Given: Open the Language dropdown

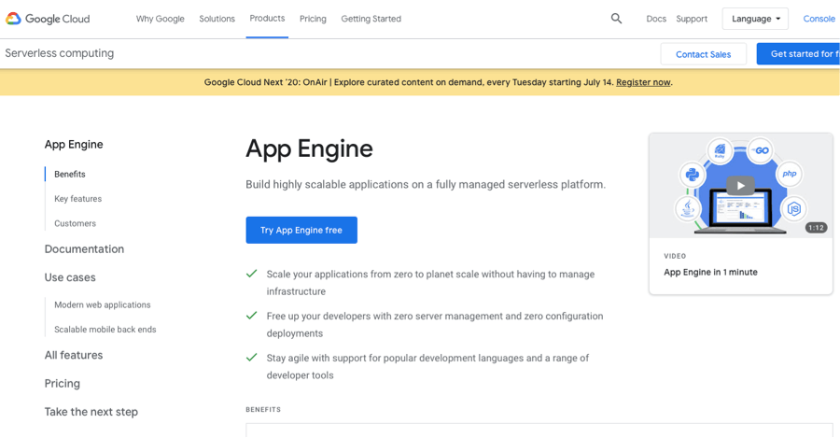Looking at the screenshot, I should 755,19.
